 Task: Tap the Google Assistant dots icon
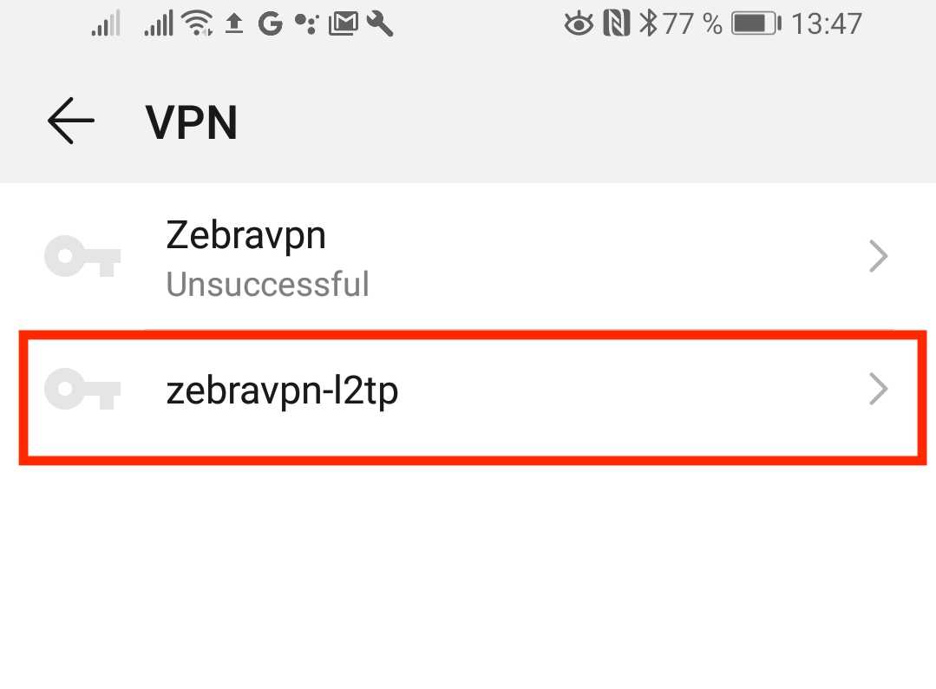[x=306, y=24]
